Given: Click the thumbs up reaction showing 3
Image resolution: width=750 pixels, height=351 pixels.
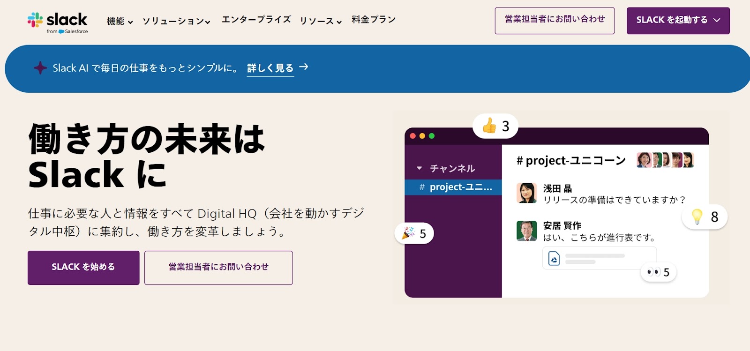Looking at the screenshot, I should [495, 126].
